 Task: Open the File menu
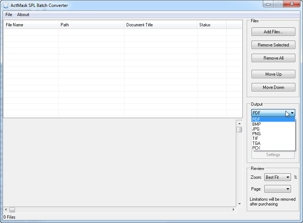(9, 15)
